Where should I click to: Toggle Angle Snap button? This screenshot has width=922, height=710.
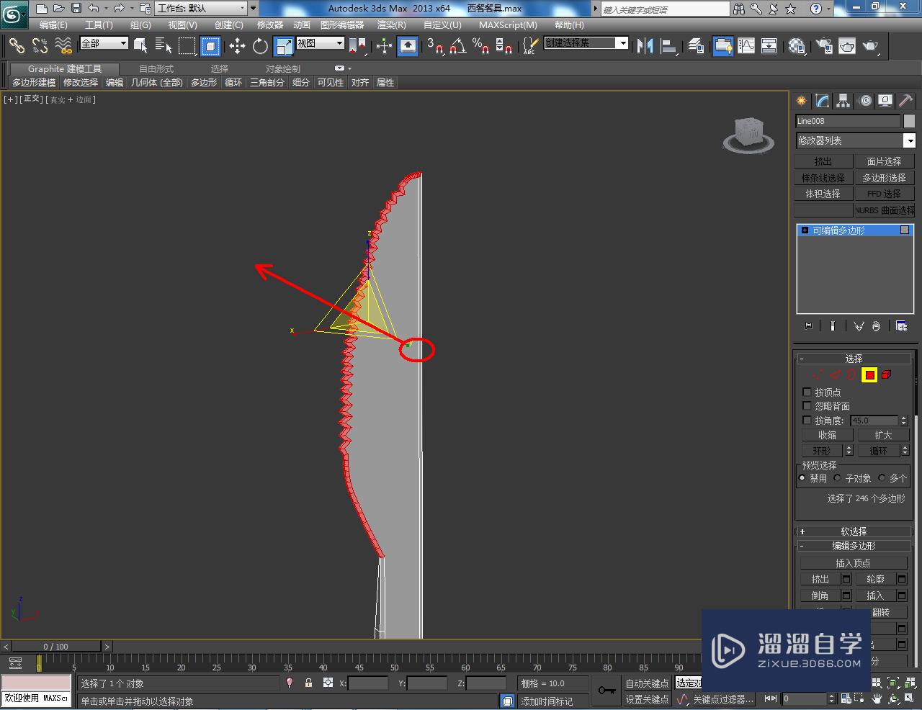pos(458,46)
